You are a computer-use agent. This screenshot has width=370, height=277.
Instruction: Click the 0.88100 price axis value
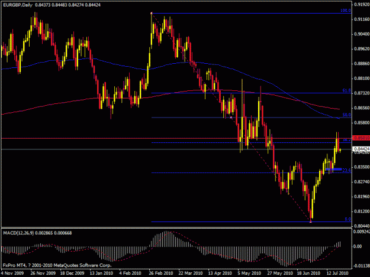click(x=362, y=79)
